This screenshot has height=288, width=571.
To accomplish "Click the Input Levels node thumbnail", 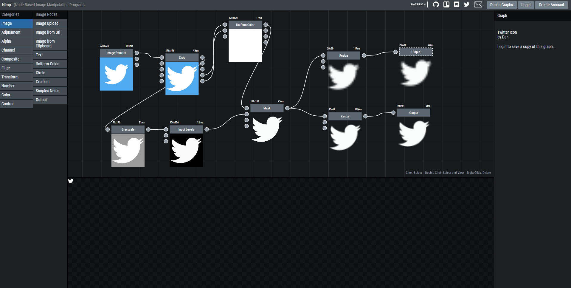I will click(186, 151).
